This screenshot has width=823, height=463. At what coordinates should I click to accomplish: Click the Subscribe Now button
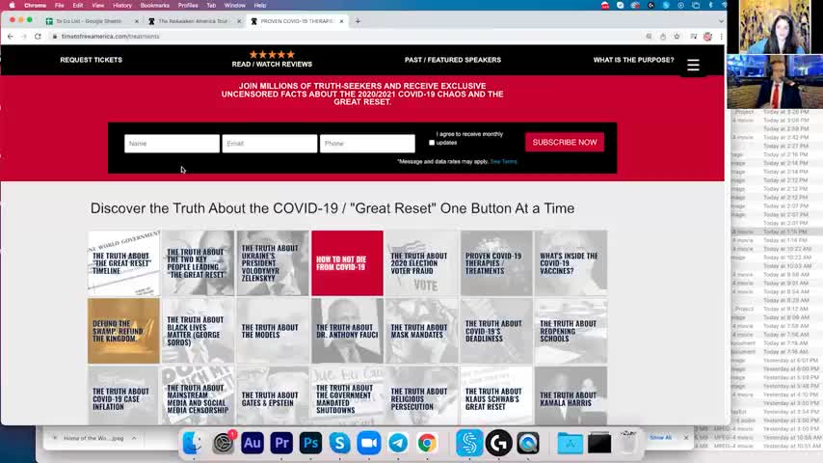tap(564, 143)
